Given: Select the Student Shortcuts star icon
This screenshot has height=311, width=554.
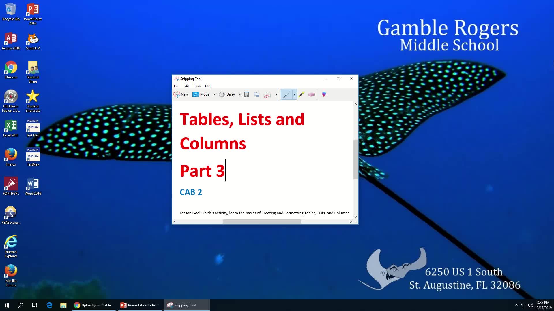Looking at the screenshot, I should click(33, 101).
